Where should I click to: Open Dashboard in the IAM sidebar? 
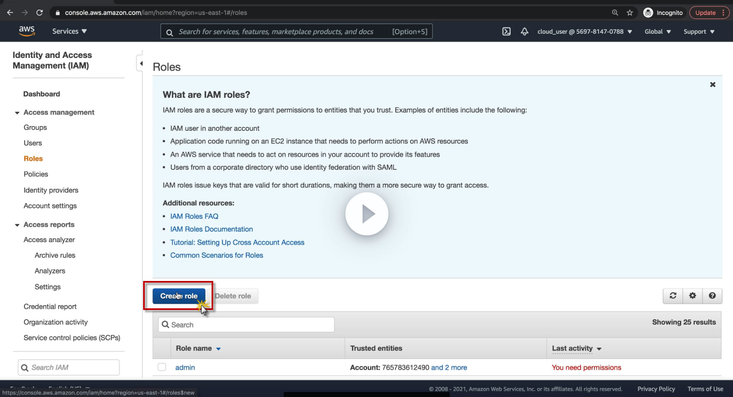(x=41, y=94)
